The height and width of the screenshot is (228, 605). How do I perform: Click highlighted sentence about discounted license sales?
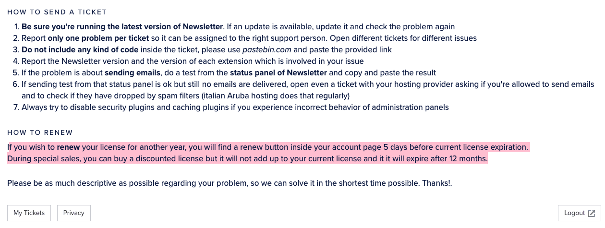click(x=247, y=158)
